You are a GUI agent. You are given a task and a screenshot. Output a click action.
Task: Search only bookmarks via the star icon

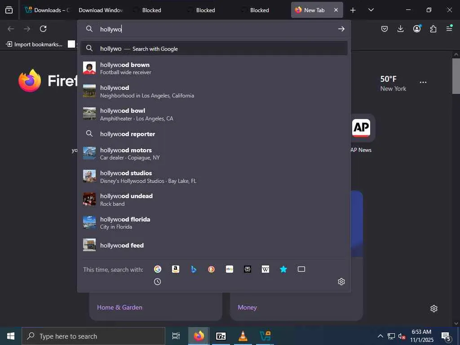[x=283, y=269]
